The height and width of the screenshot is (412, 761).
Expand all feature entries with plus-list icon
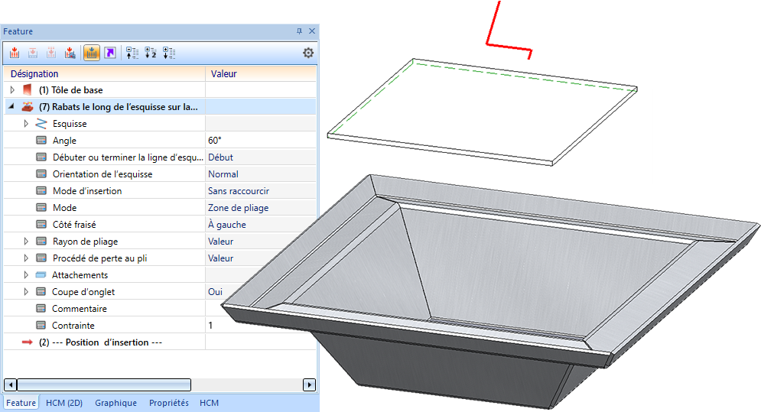pos(169,53)
